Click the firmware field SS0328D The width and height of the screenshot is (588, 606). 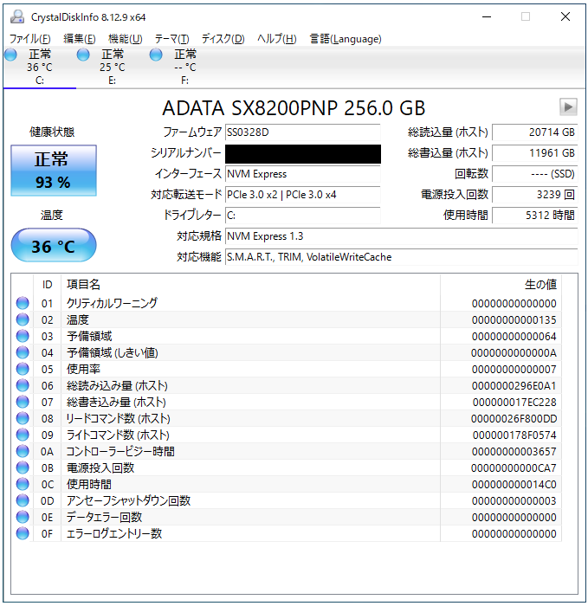[x=303, y=132]
